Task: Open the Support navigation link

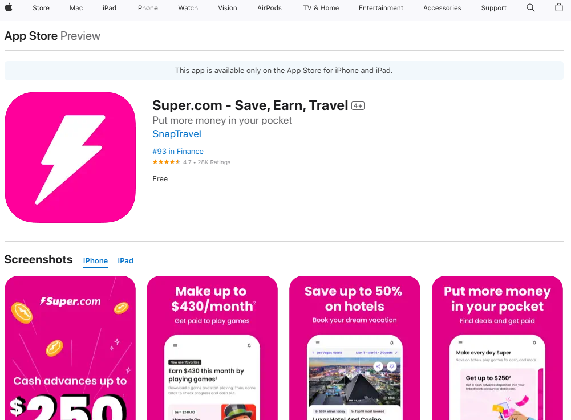Action: (x=493, y=8)
